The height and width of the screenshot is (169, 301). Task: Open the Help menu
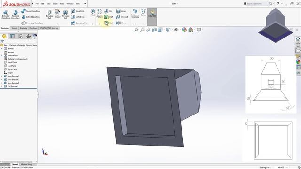pyautogui.click(x=78, y=4)
